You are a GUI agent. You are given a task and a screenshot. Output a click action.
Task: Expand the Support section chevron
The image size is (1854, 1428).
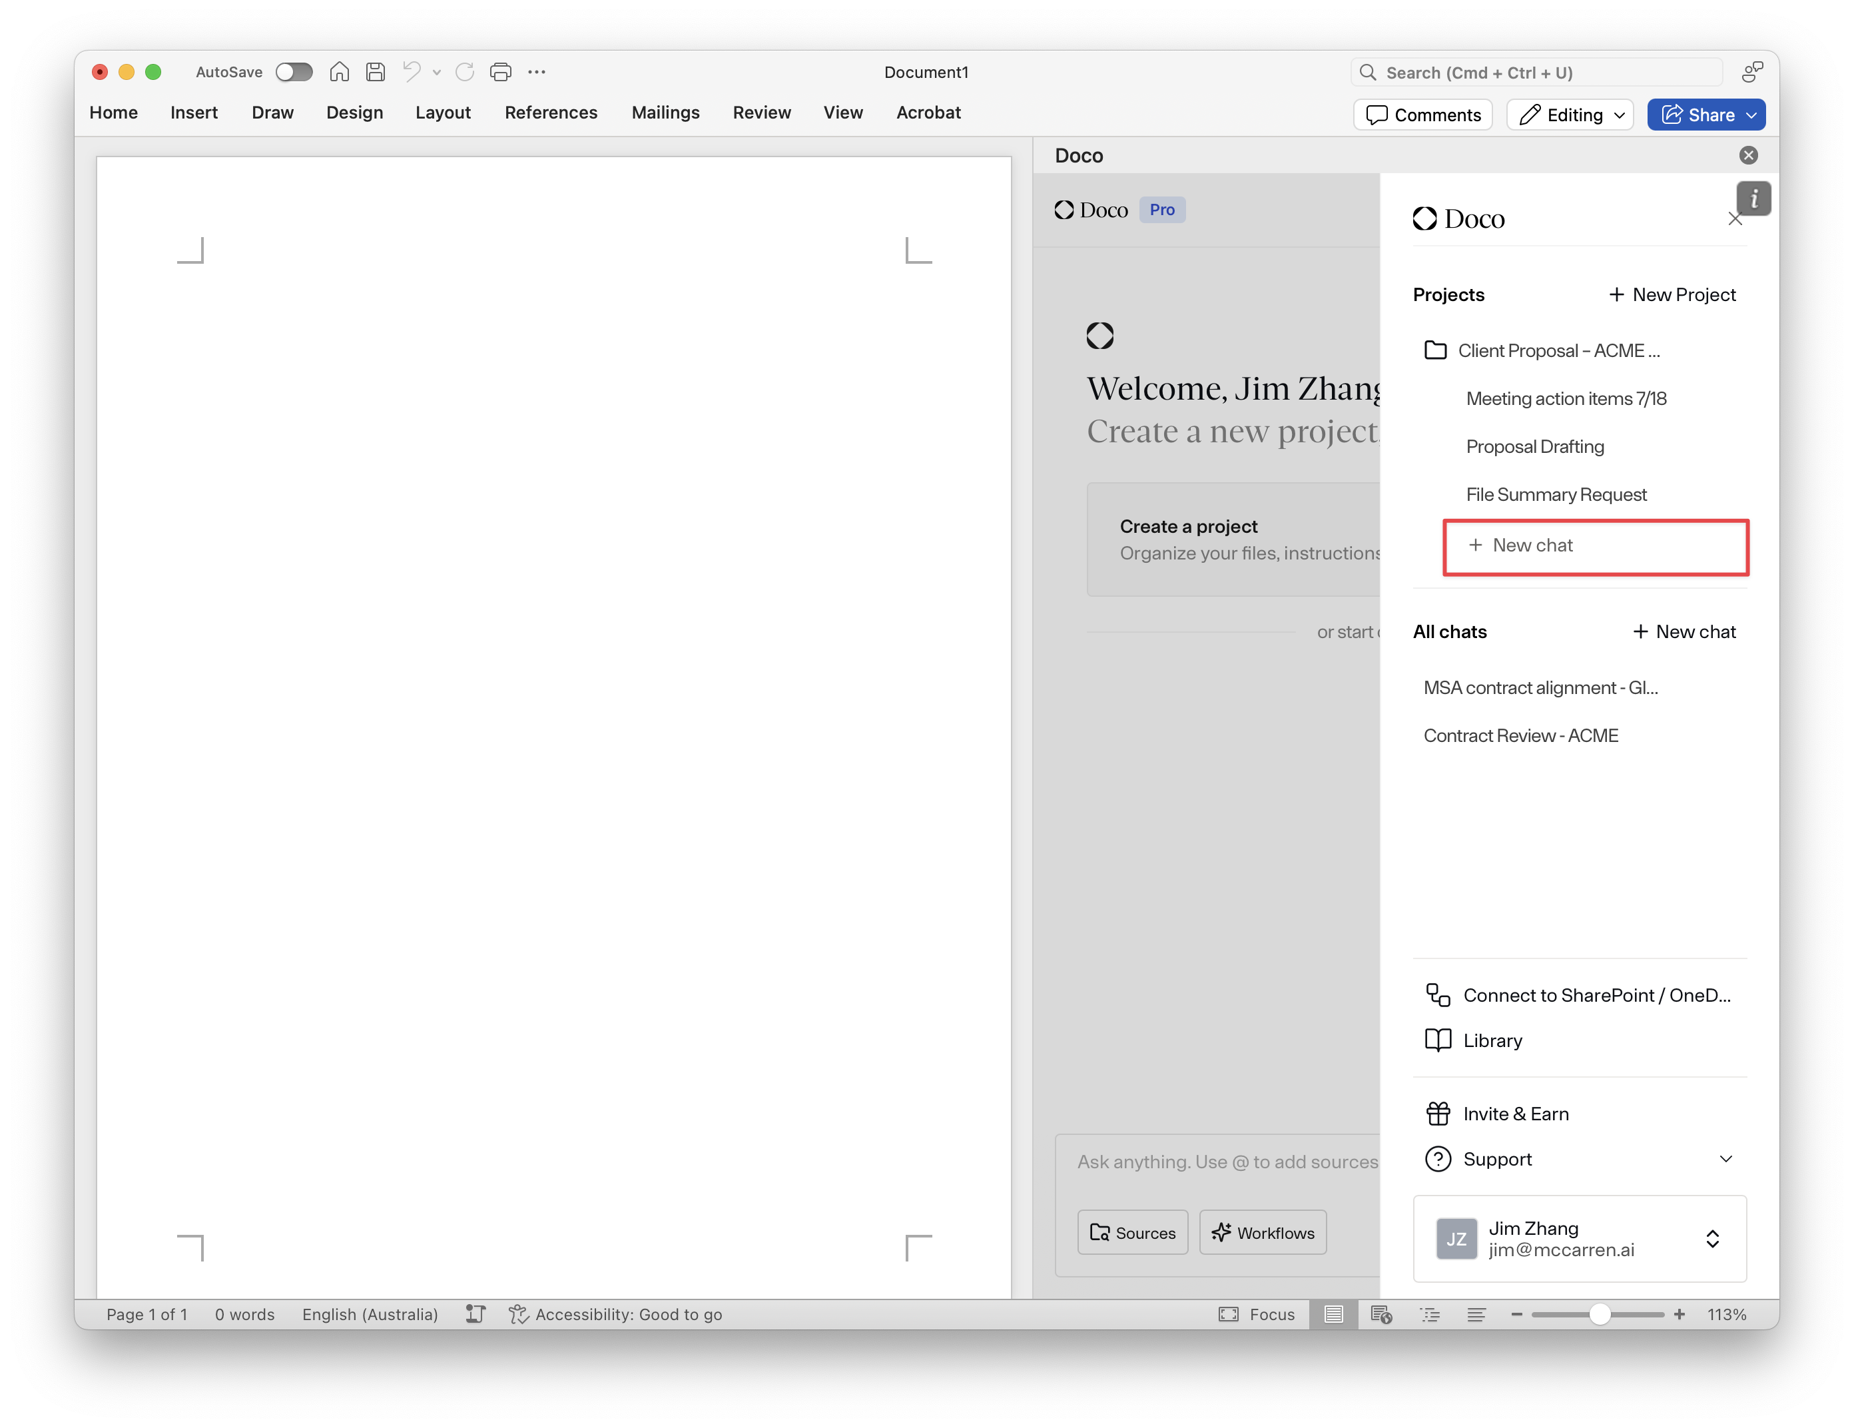tap(1725, 1159)
